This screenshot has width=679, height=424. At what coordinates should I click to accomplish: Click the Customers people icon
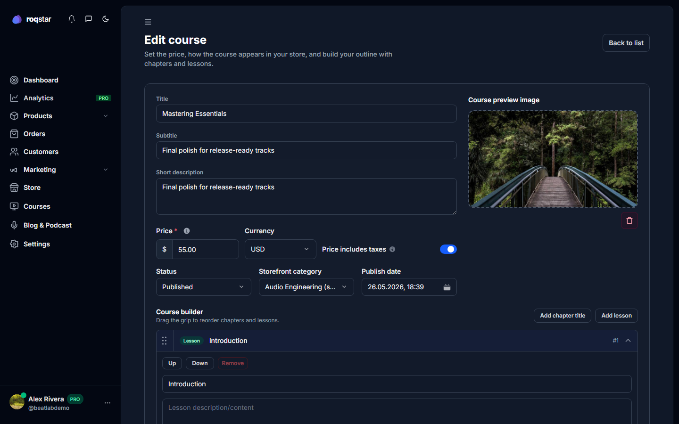(x=14, y=152)
